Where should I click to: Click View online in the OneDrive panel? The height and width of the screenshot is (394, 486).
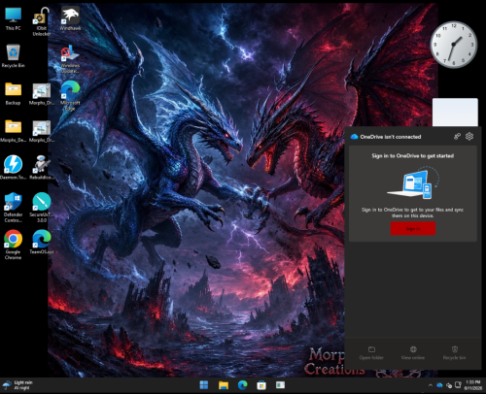coord(413,353)
